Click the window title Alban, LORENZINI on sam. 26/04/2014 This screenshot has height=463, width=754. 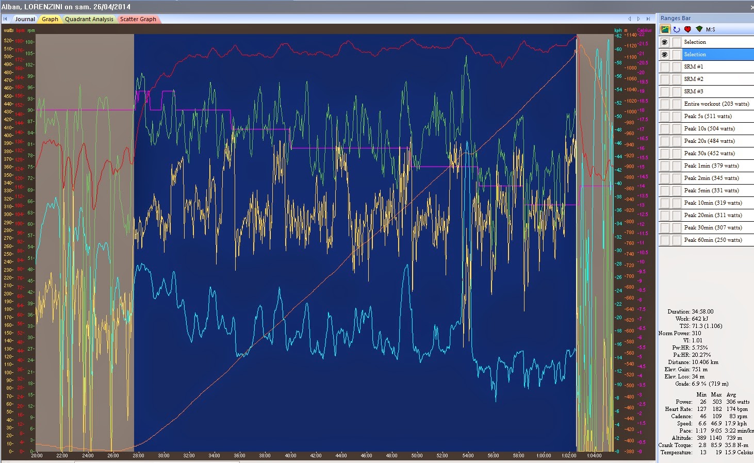pos(66,7)
